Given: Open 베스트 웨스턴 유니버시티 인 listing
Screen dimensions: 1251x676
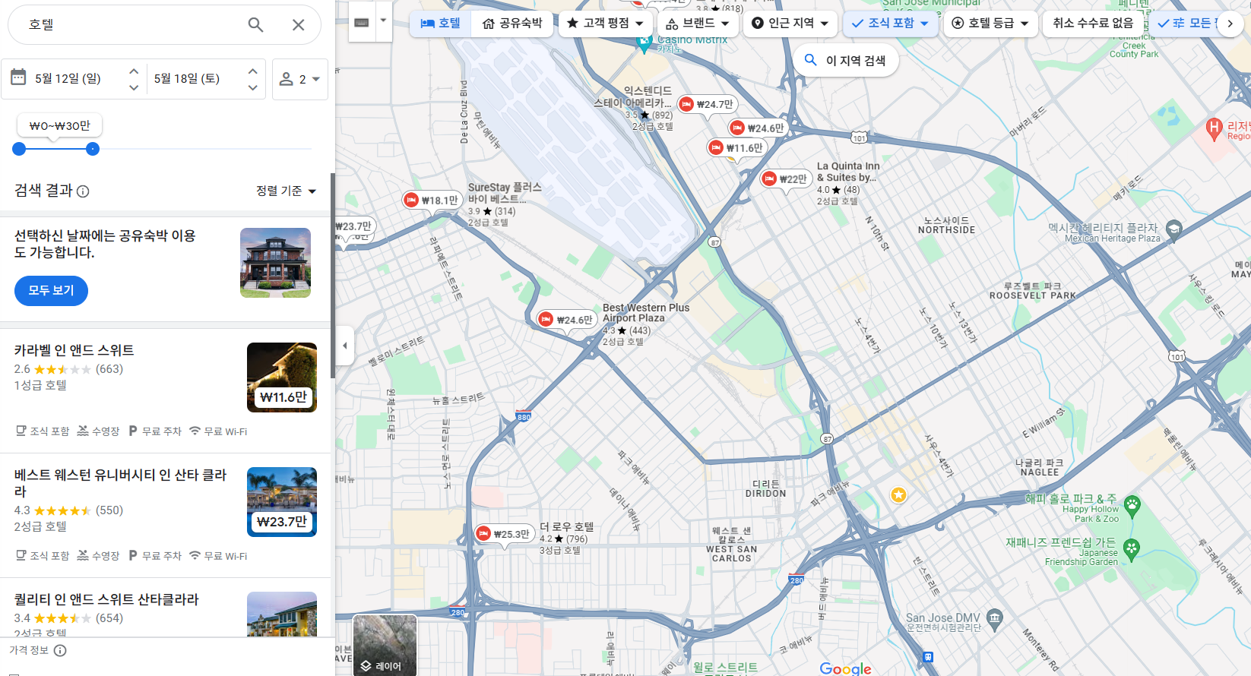Looking at the screenshot, I should click(x=120, y=482).
